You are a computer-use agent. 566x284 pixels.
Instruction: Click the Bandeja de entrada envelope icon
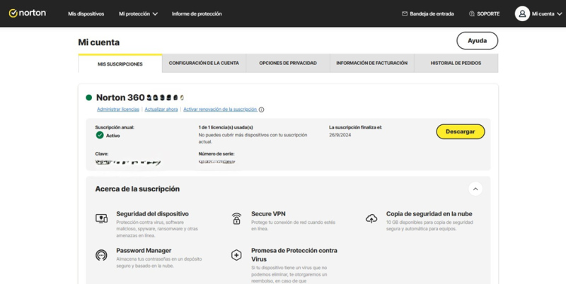[x=405, y=13]
